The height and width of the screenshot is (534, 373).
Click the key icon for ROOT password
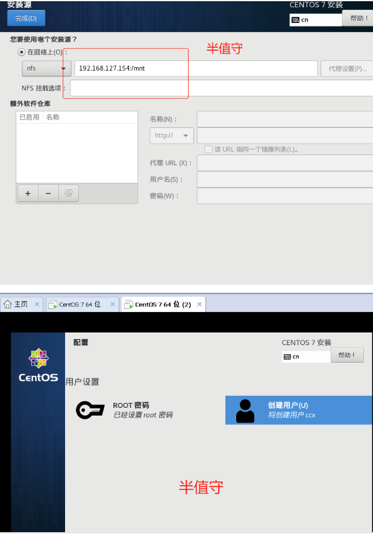[x=90, y=410]
